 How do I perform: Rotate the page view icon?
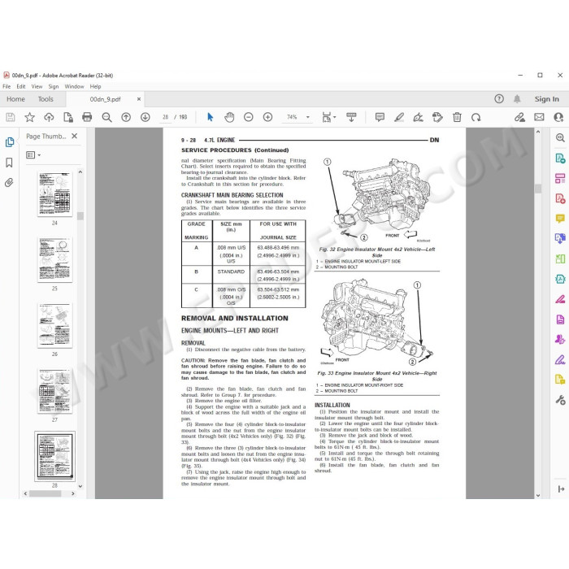(x=476, y=117)
